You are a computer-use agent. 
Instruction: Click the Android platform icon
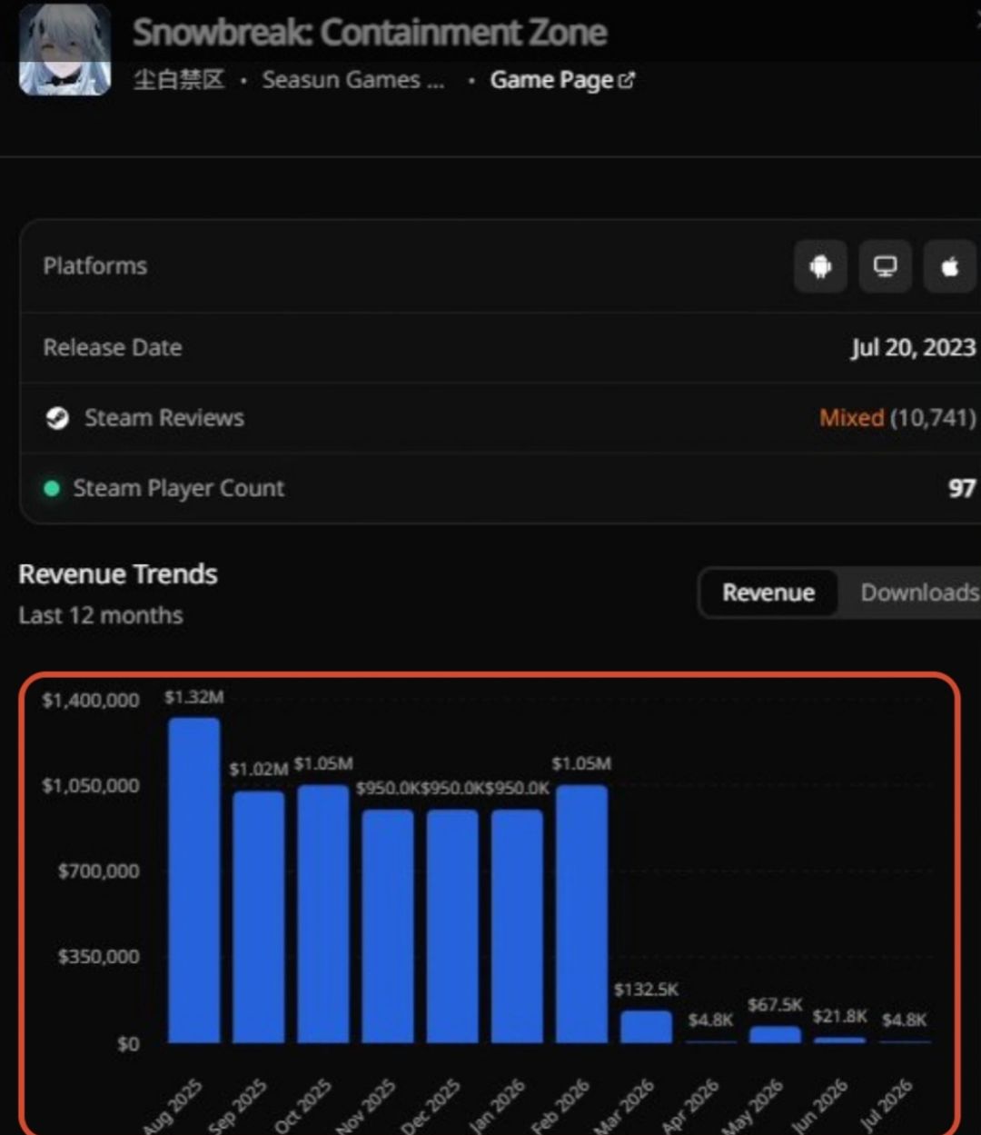[820, 266]
